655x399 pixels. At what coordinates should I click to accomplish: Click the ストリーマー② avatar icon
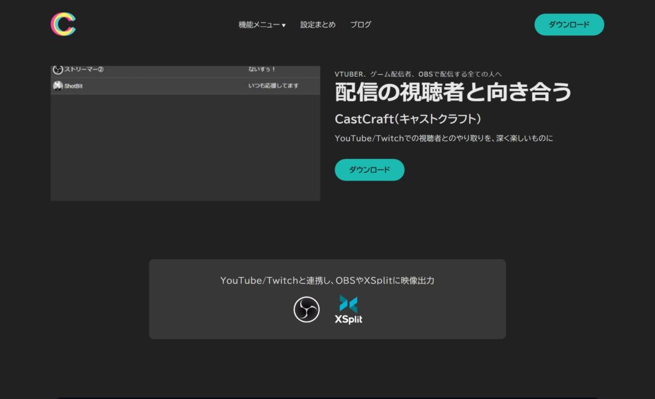coord(58,69)
